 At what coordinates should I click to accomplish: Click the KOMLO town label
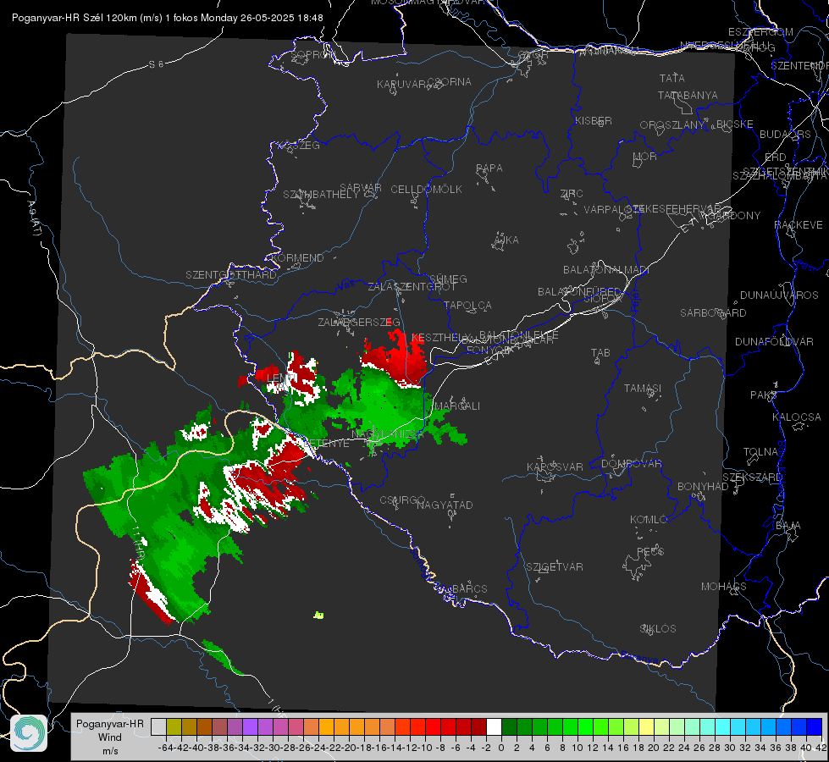pyautogui.click(x=648, y=520)
